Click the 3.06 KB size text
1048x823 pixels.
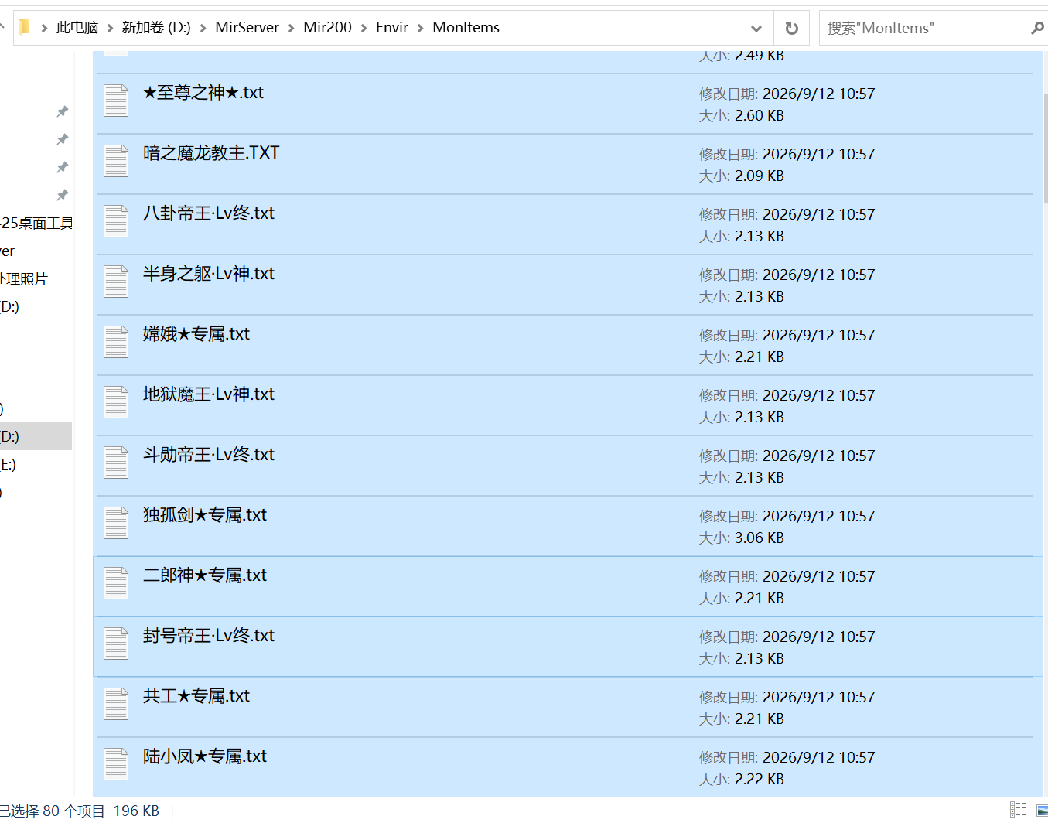pyautogui.click(x=760, y=538)
